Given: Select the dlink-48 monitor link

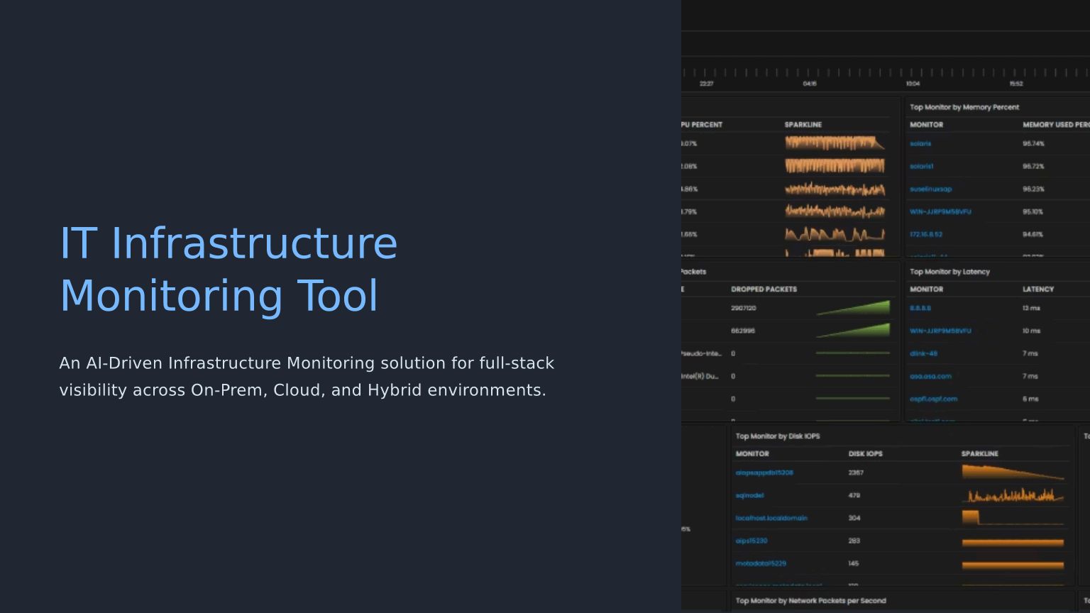Looking at the screenshot, I should click(x=923, y=354).
